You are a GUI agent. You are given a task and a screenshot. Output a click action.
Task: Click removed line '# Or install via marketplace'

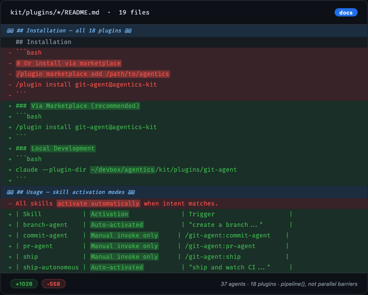tap(69, 63)
